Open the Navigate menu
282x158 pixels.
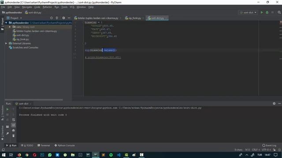click(x=27, y=7)
